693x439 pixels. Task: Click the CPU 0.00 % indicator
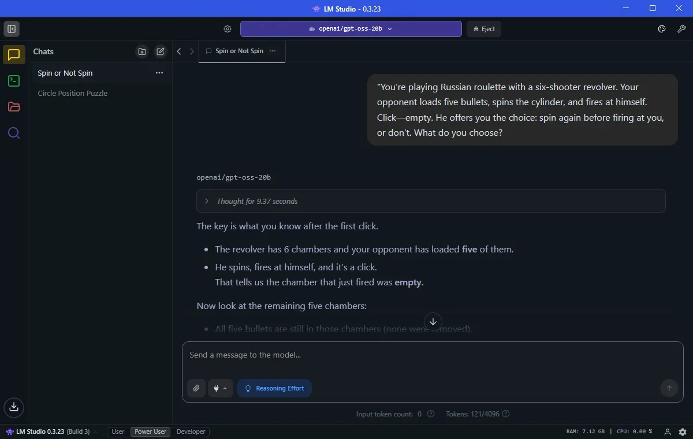pyautogui.click(x=634, y=431)
